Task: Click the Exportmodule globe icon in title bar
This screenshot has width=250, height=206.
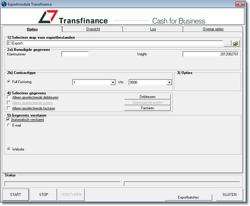Action: [x=4, y=4]
